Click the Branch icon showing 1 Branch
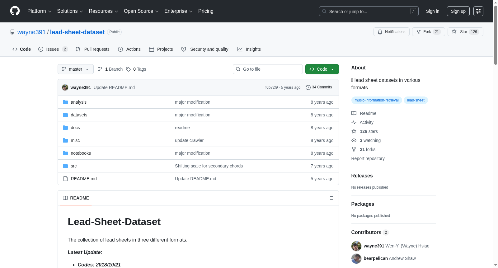Image resolution: width=498 pixels, height=268 pixels. (x=100, y=69)
